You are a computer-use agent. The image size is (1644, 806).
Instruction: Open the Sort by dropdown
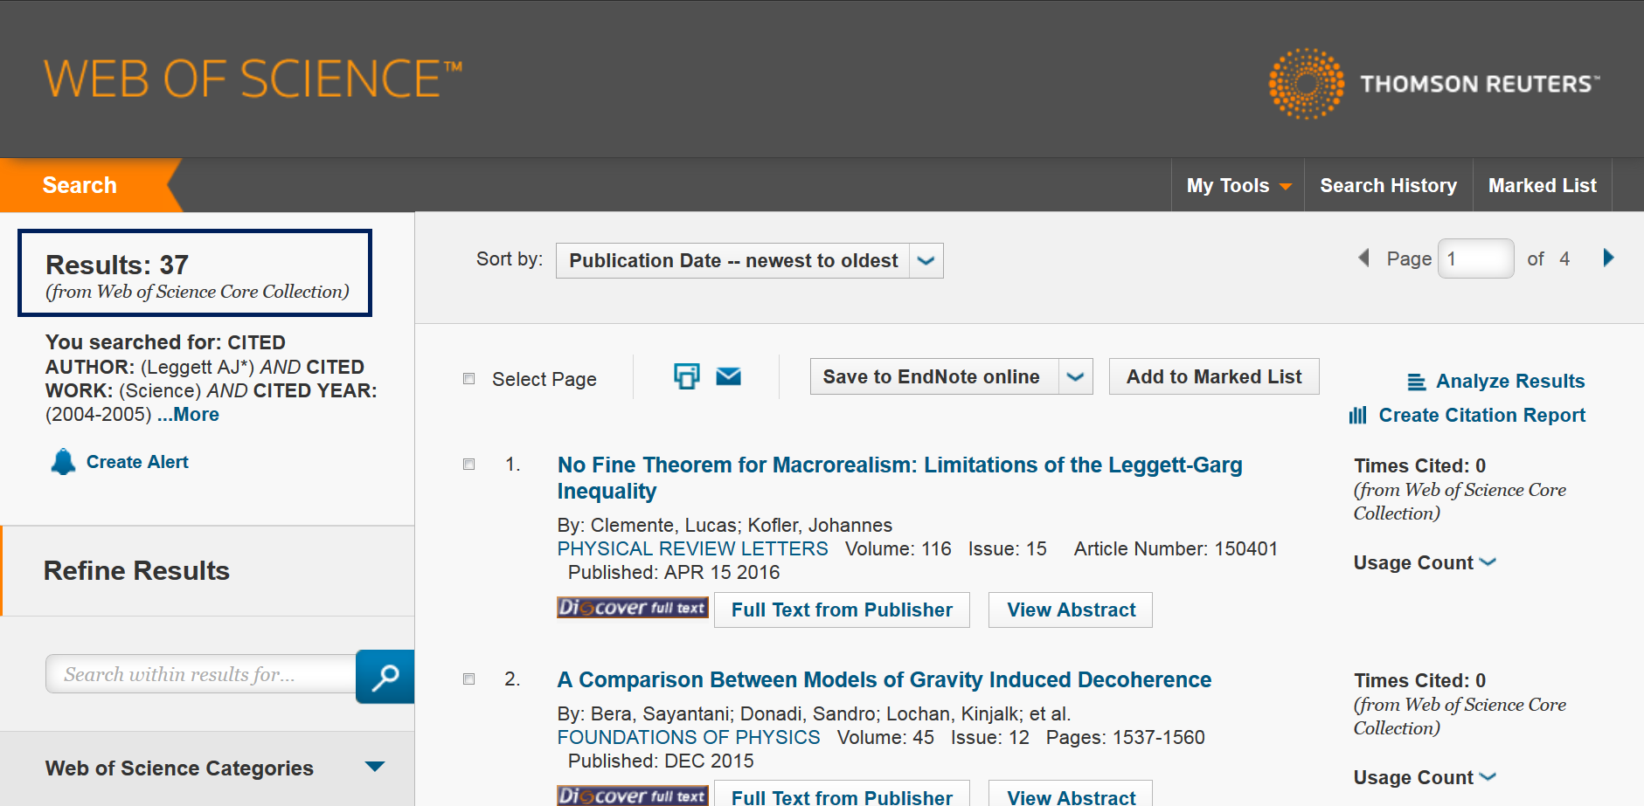(x=749, y=260)
